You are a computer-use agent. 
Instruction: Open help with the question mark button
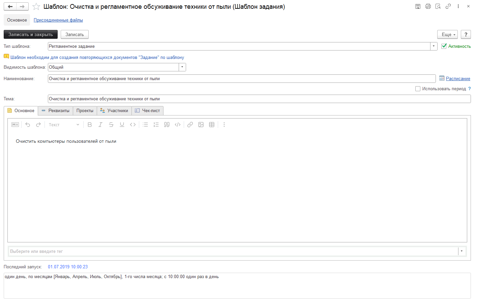[x=466, y=34]
